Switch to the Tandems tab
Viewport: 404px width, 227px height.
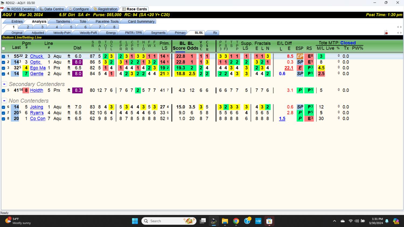[63, 22]
